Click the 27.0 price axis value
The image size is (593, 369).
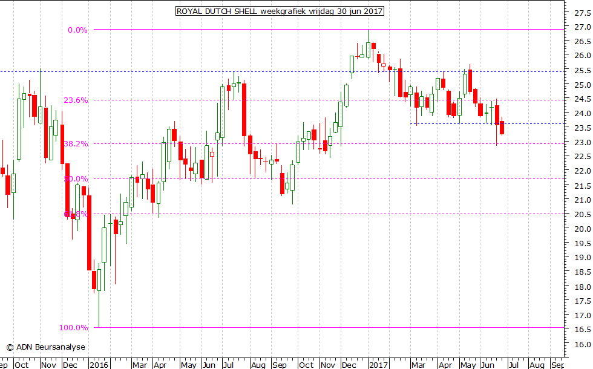582,27
